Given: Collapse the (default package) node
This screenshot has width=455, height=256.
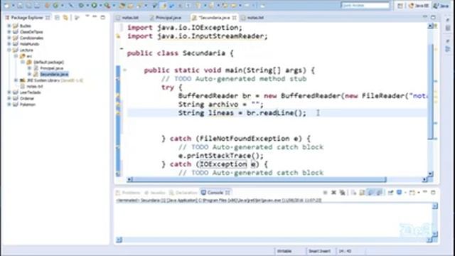Looking at the screenshot, I should (x=23, y=62).
